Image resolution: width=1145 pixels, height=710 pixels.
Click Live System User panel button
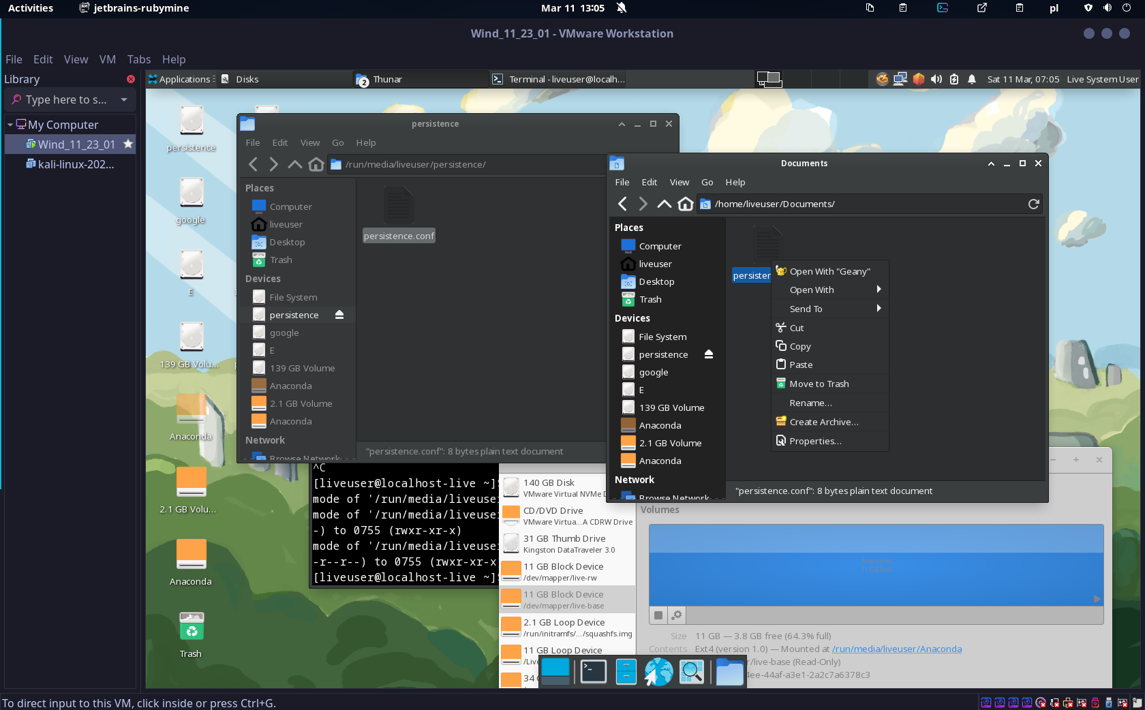[1102, 79]
